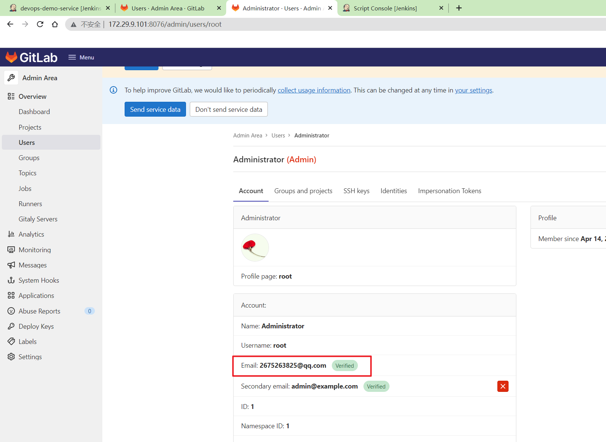Click Verified badge next to secondary email
Image resolution: width=606 pixels, height=442 pixels.
pyautogui.click(x=376, y=386)
